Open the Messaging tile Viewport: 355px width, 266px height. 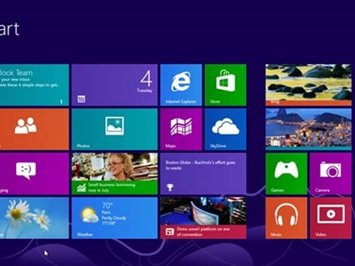34,174
